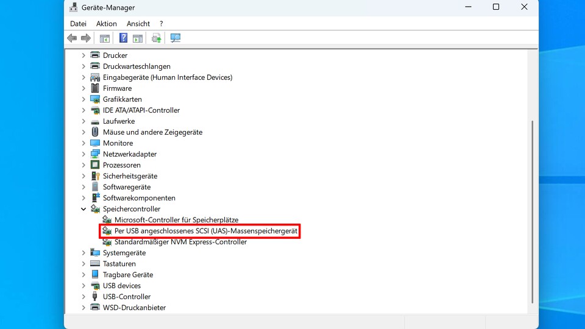Expand the Systemgeräte category chevron
Viewport: 585px width, 329px height.
pyautogui.click(x=83, y=253)
